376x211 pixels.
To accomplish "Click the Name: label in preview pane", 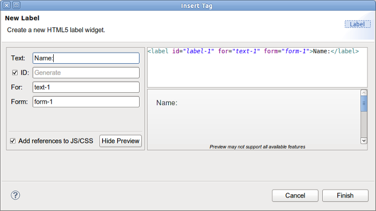I will tap(167, 103).
